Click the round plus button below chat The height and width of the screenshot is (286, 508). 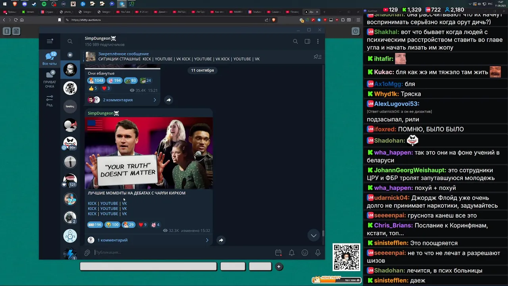click(x=279, y=267)
